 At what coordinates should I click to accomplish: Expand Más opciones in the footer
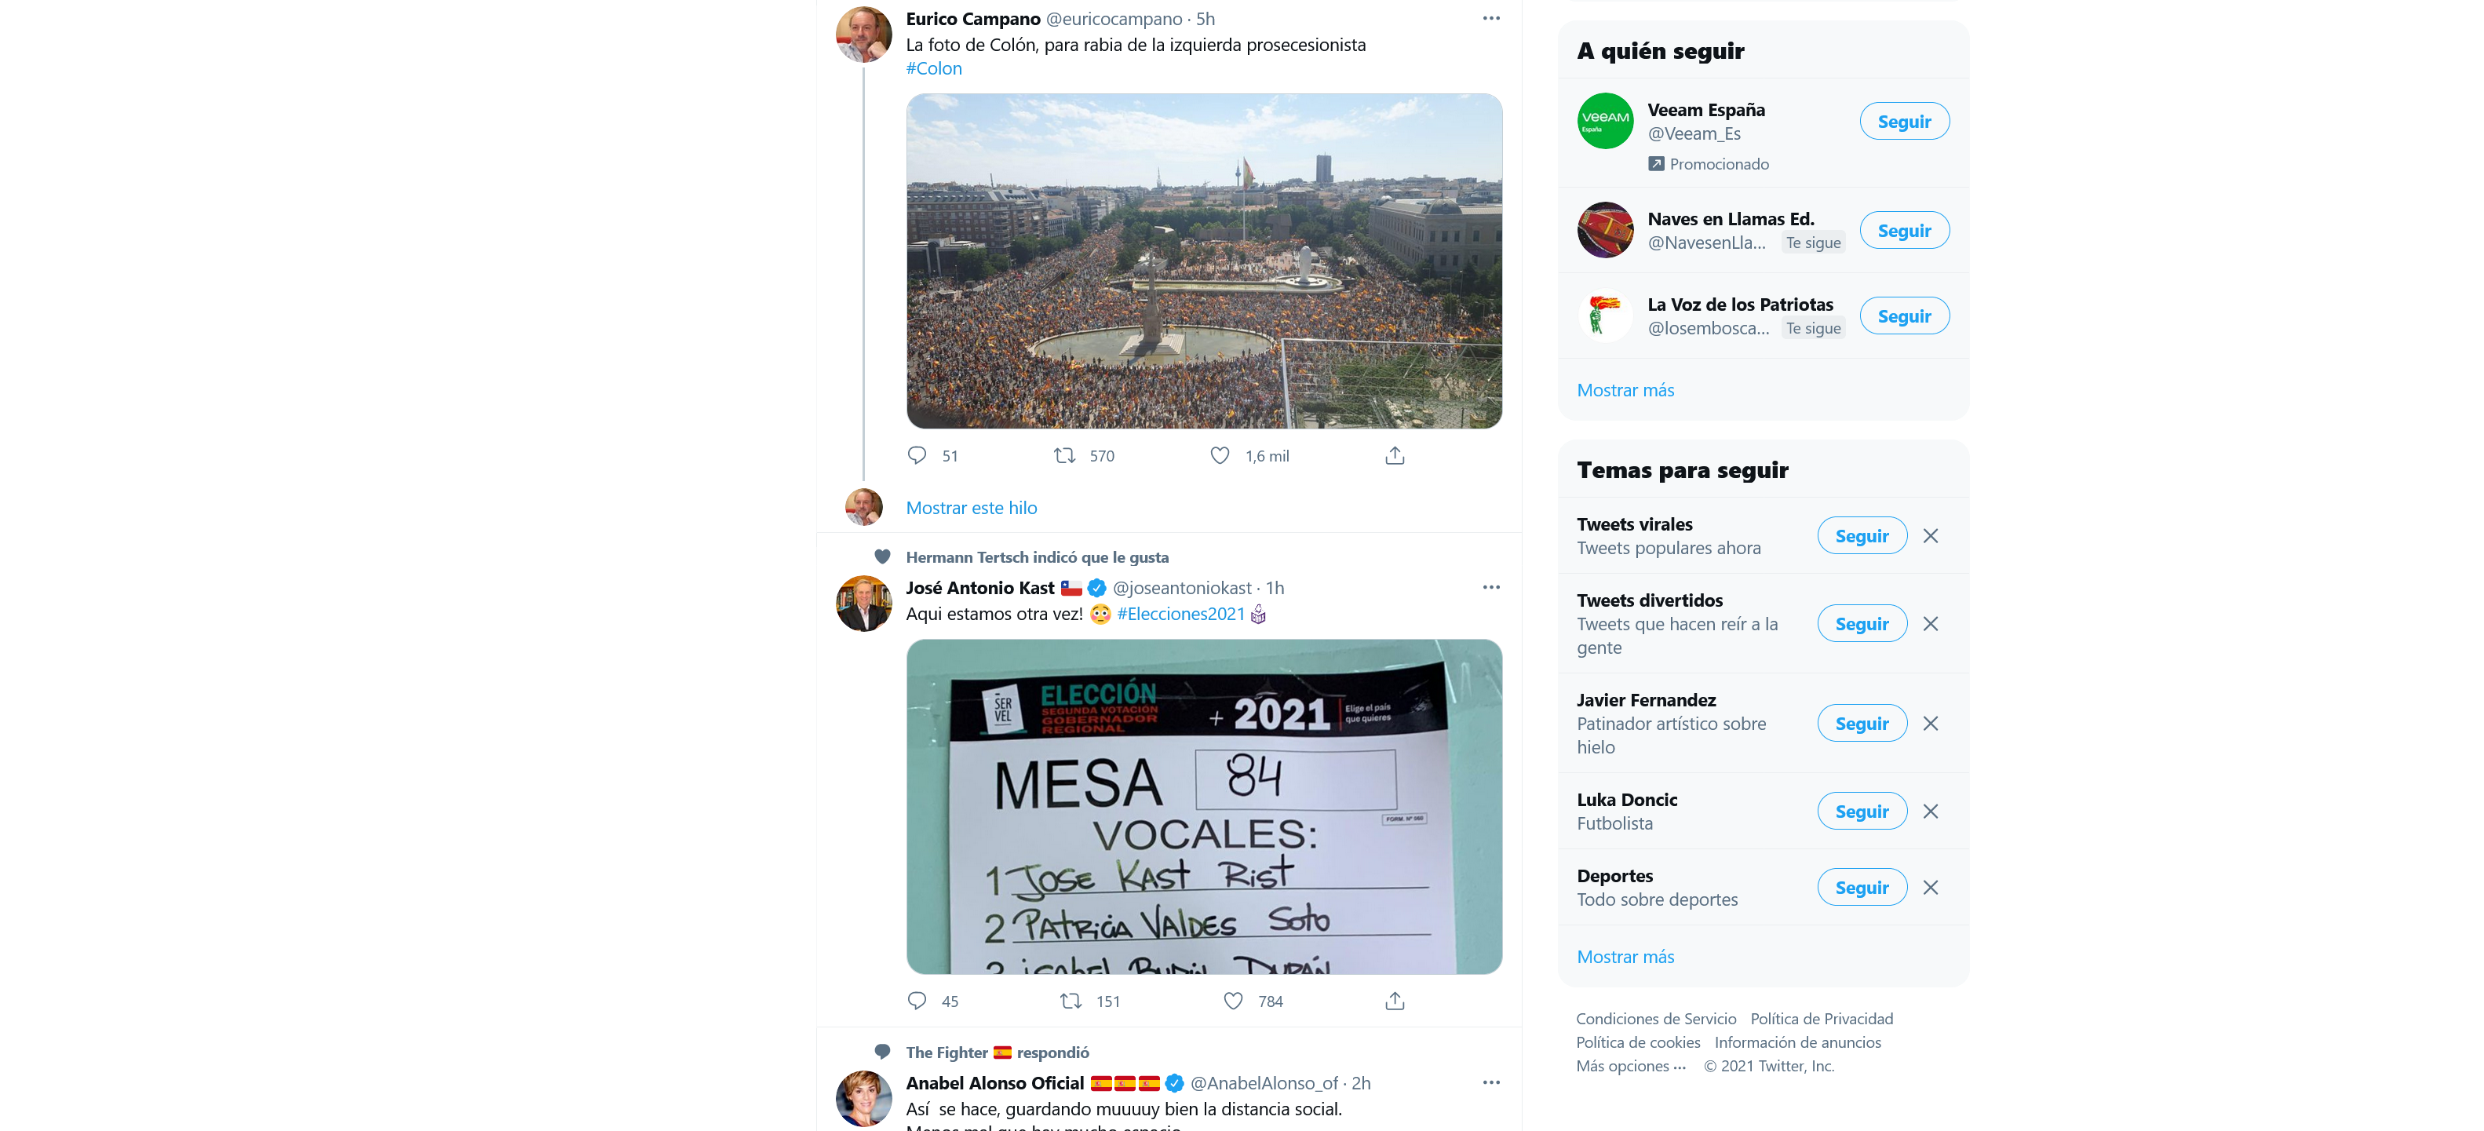(1631, 1065)
